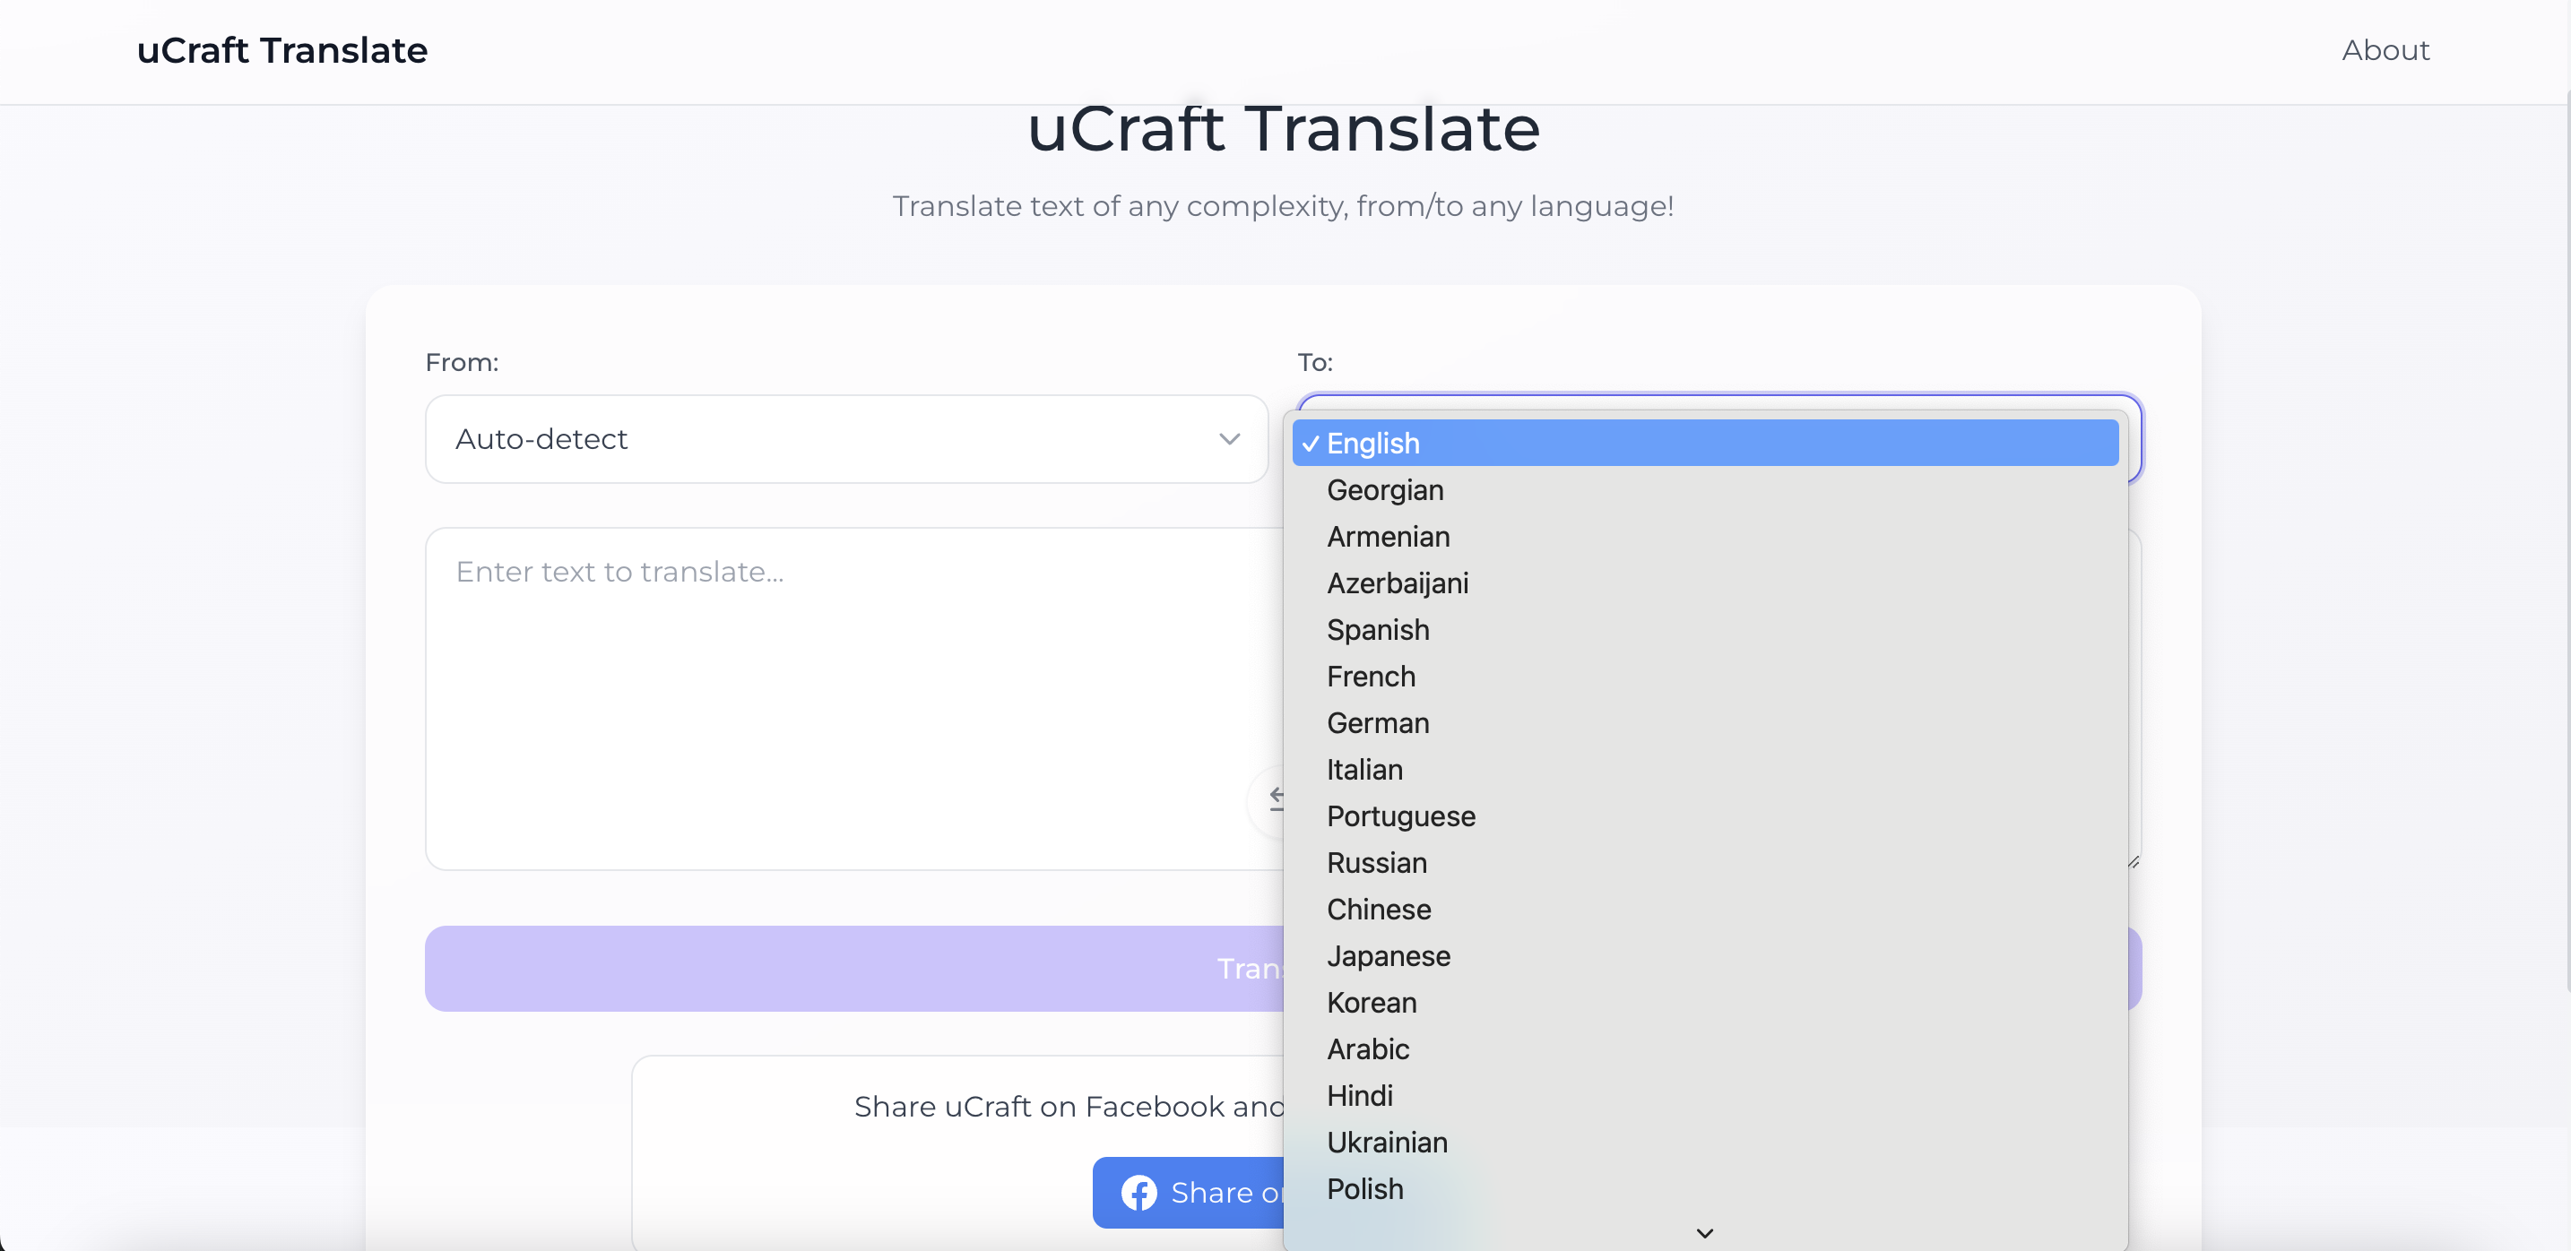Image resolution: width=2571 pixels, height=1251 pixels.
Task: Open the About page link
Action: [x=2385, y=50]
